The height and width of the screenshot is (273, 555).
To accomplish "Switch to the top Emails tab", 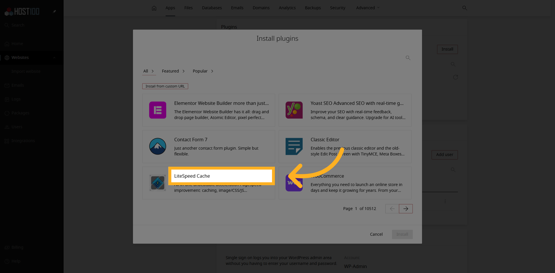I will (237, 8).
